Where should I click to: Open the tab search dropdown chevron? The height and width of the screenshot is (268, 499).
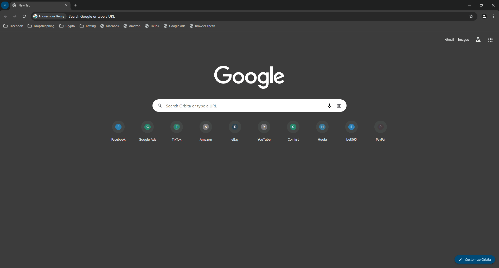pos(5,5)
